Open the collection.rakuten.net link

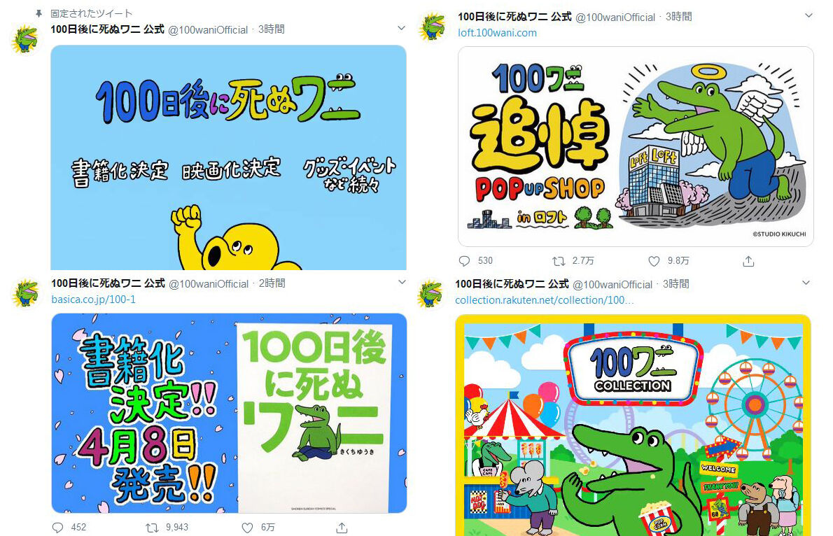545,299
